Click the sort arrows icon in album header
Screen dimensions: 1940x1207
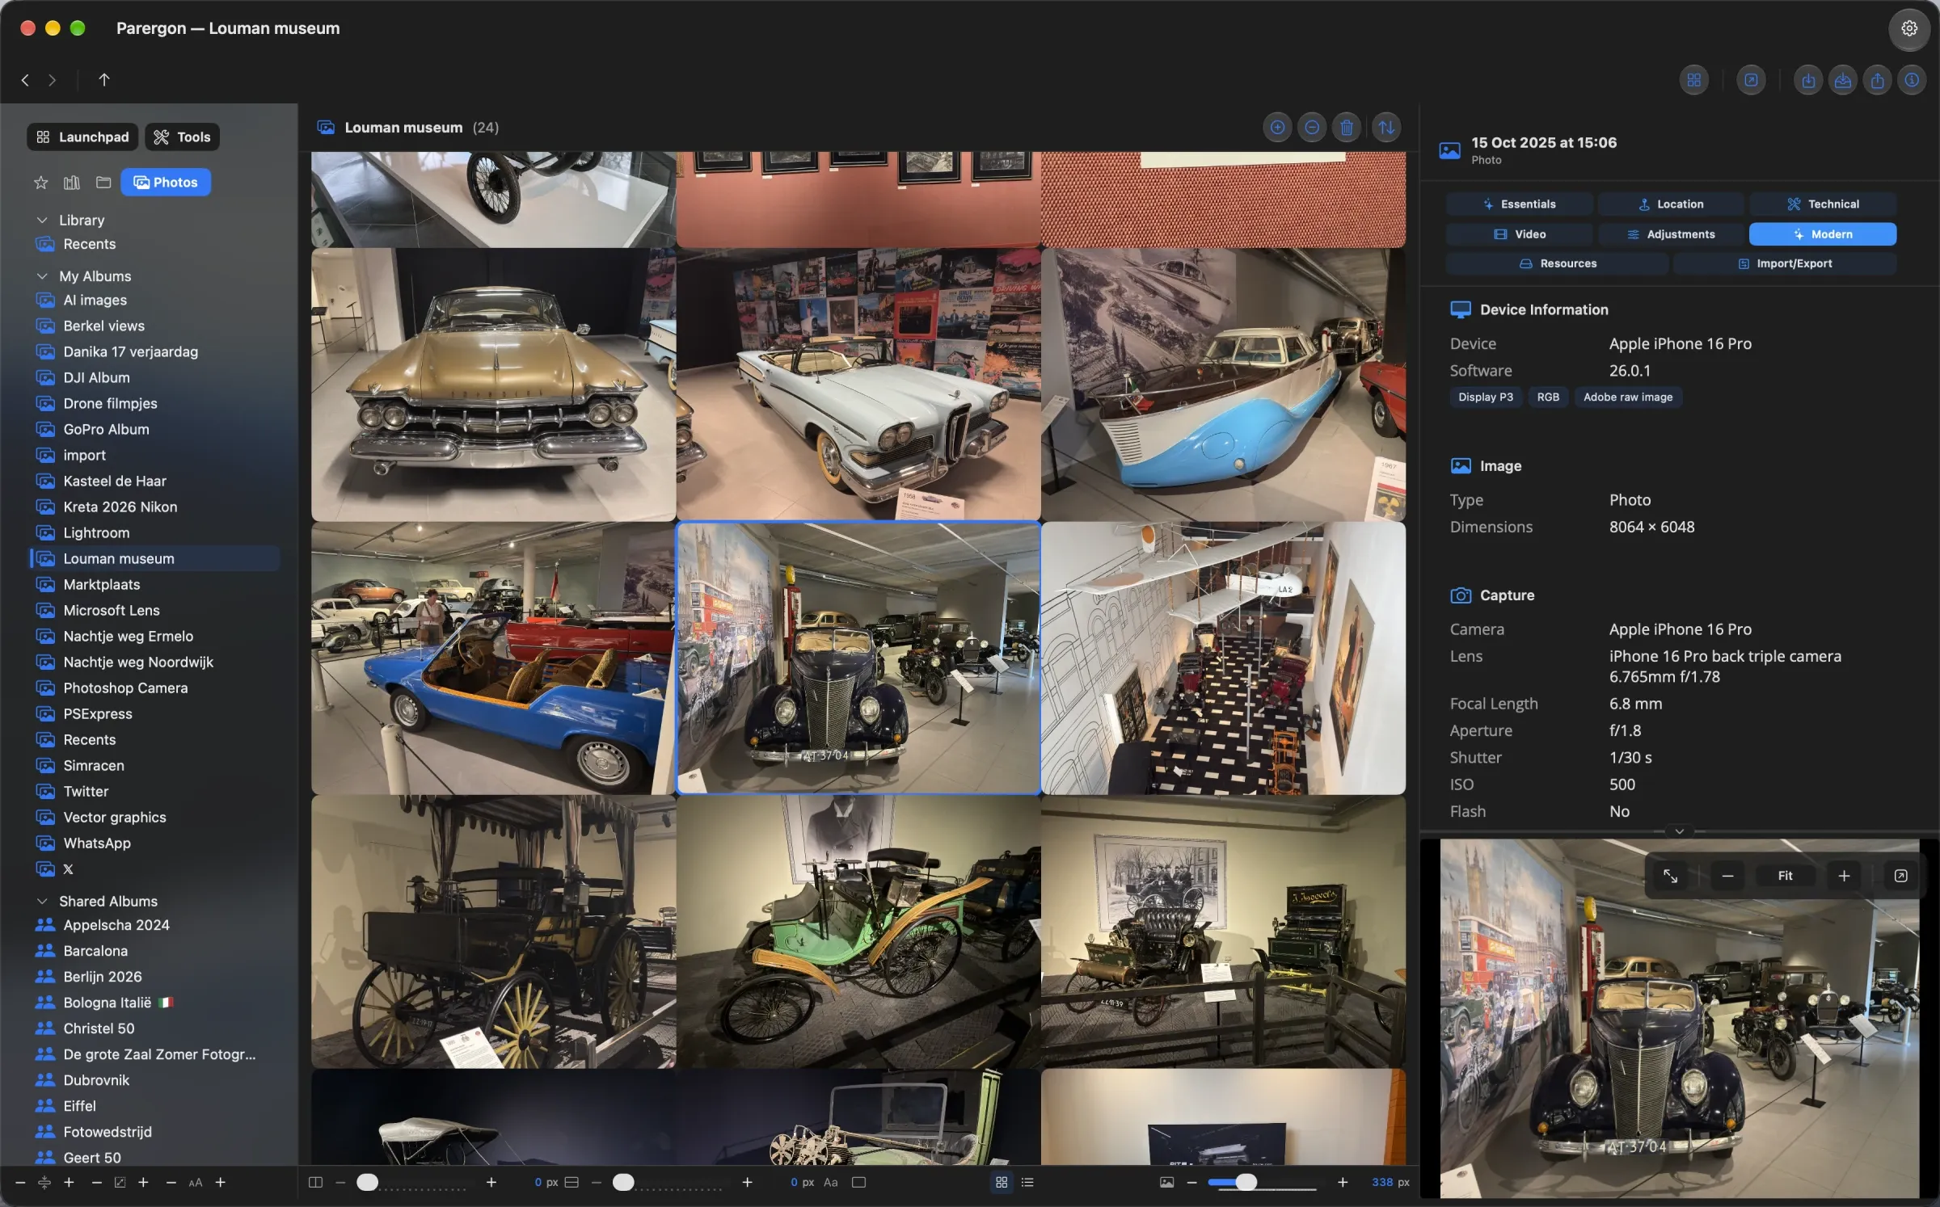pyautogui.click(x=1386, y=128)
